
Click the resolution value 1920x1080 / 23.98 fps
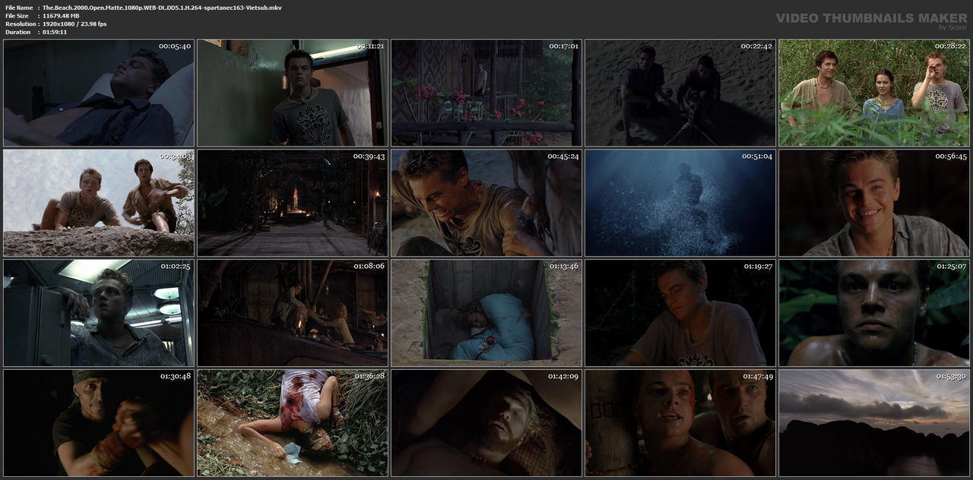pyautogui.click(x=74, y=24)
